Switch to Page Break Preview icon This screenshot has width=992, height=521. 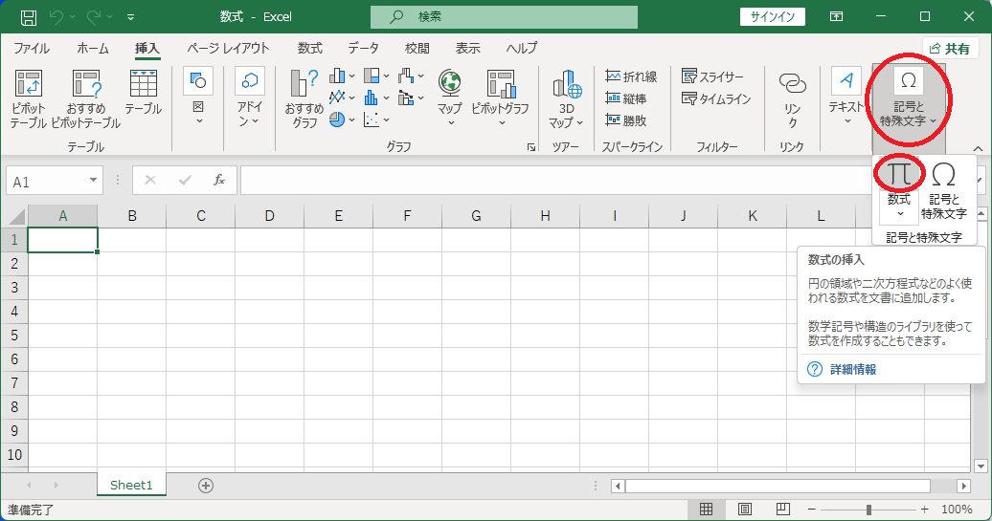pos(783,509)
